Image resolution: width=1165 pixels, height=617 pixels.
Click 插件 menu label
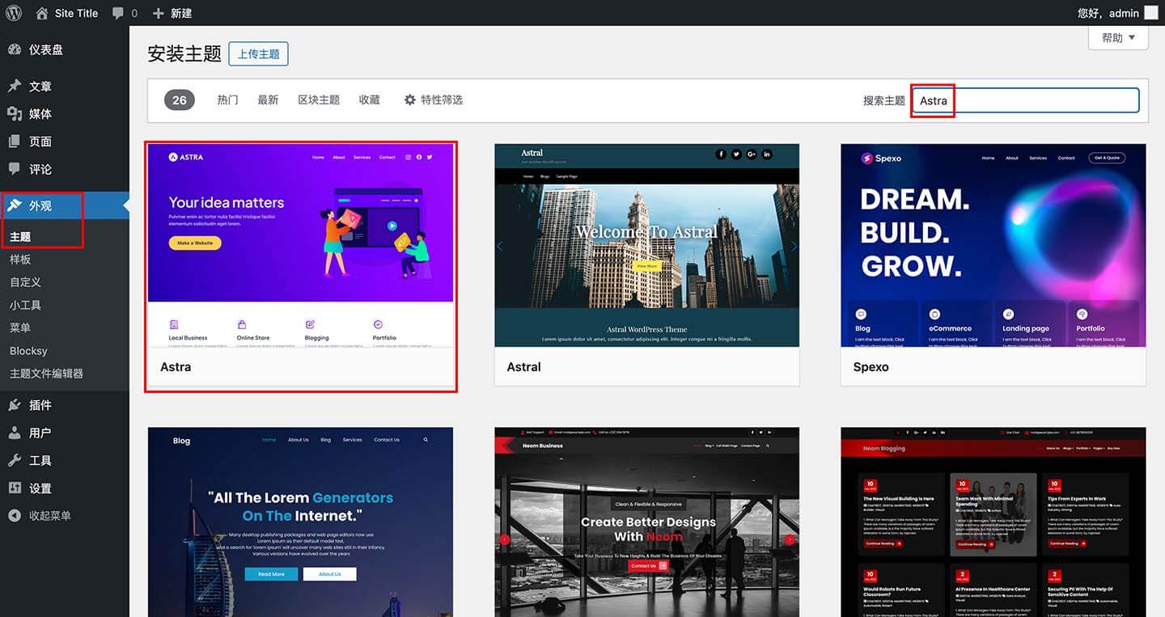coord(40,405)
